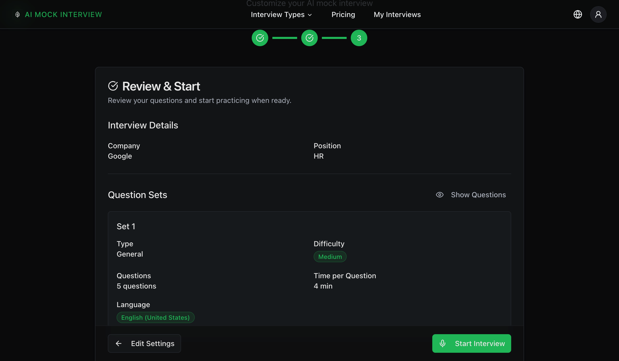Open My Interviews in navigation
This screenshot has height=361, width=619.
(397, 15)
